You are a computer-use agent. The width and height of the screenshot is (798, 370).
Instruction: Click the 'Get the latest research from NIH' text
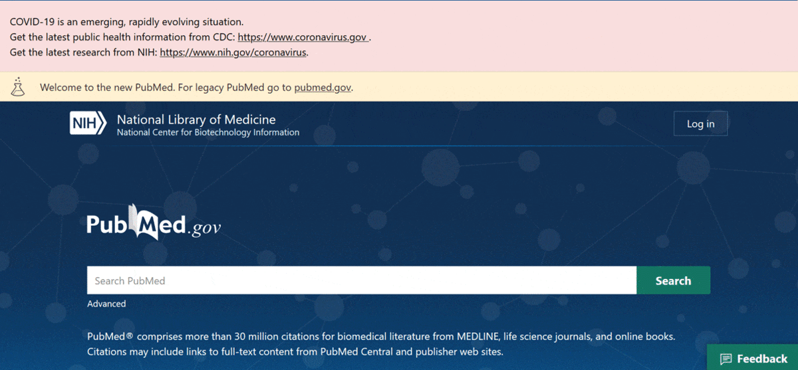point(84,52)
